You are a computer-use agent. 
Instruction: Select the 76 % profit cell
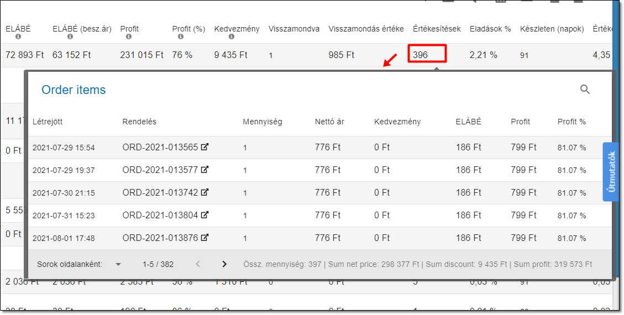click(182, 55)
